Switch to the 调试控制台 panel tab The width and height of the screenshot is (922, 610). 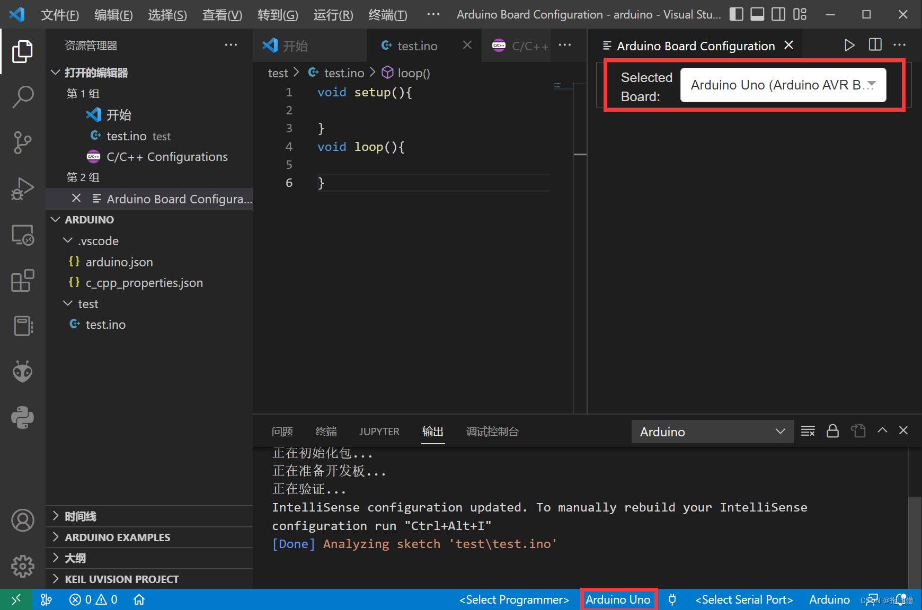click(x=492, y=432)
